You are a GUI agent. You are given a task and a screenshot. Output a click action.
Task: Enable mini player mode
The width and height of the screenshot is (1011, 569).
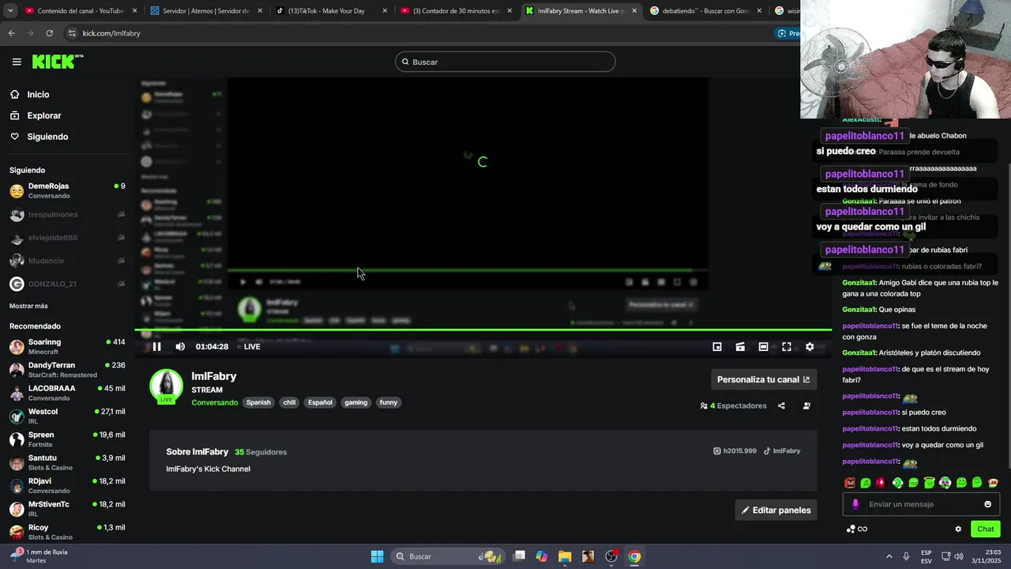click(x=717, y=346)
